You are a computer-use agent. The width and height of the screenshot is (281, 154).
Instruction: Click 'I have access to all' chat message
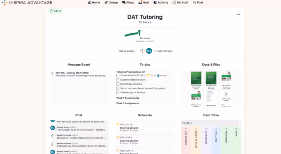pos(81,130)
